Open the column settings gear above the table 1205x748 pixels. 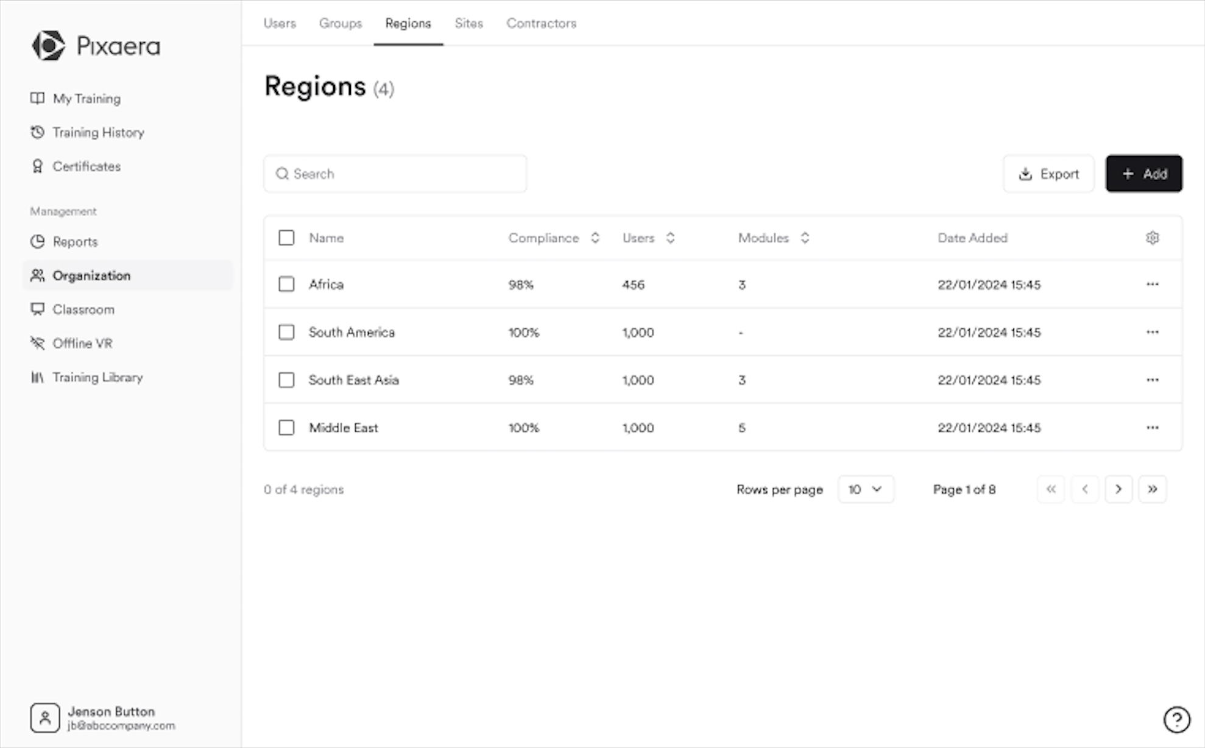click(1153, 238)
